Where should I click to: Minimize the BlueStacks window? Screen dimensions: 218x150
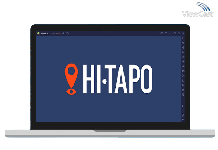pyautogui.click(x=170, y=33)
